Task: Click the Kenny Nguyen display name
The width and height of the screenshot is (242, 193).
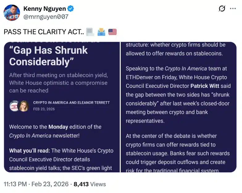Action: 44,9
